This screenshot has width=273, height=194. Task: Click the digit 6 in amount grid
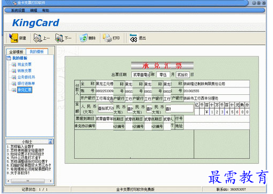click(x=237, y=112)
